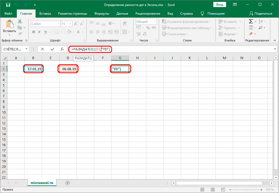Click the Вход sign-in button
Screen dimensions: 279x193
pos(220,5)
